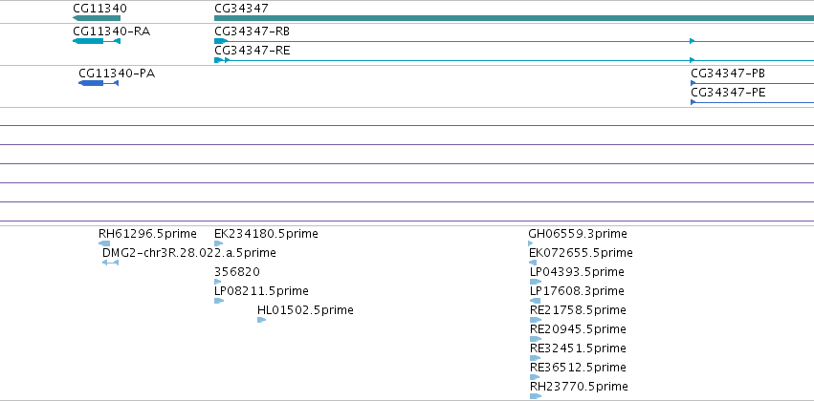The height and width of the screenshot is (401, 814).
Task: Click the RE20945.5prime EST arrow
Action: [x=536, y=339]
